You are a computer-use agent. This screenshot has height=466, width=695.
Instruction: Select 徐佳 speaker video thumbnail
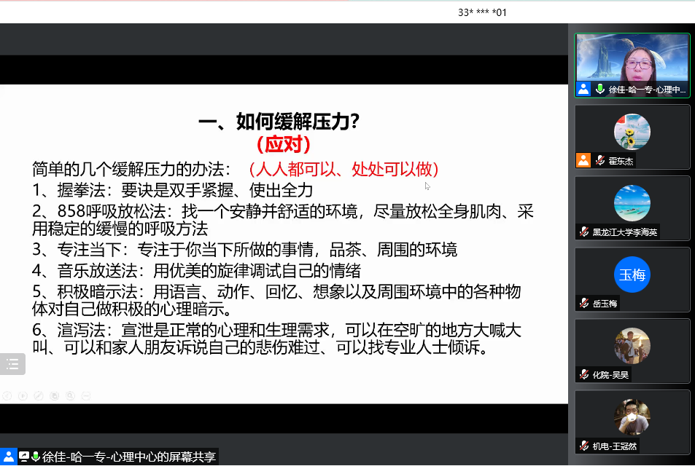point(632,65)
